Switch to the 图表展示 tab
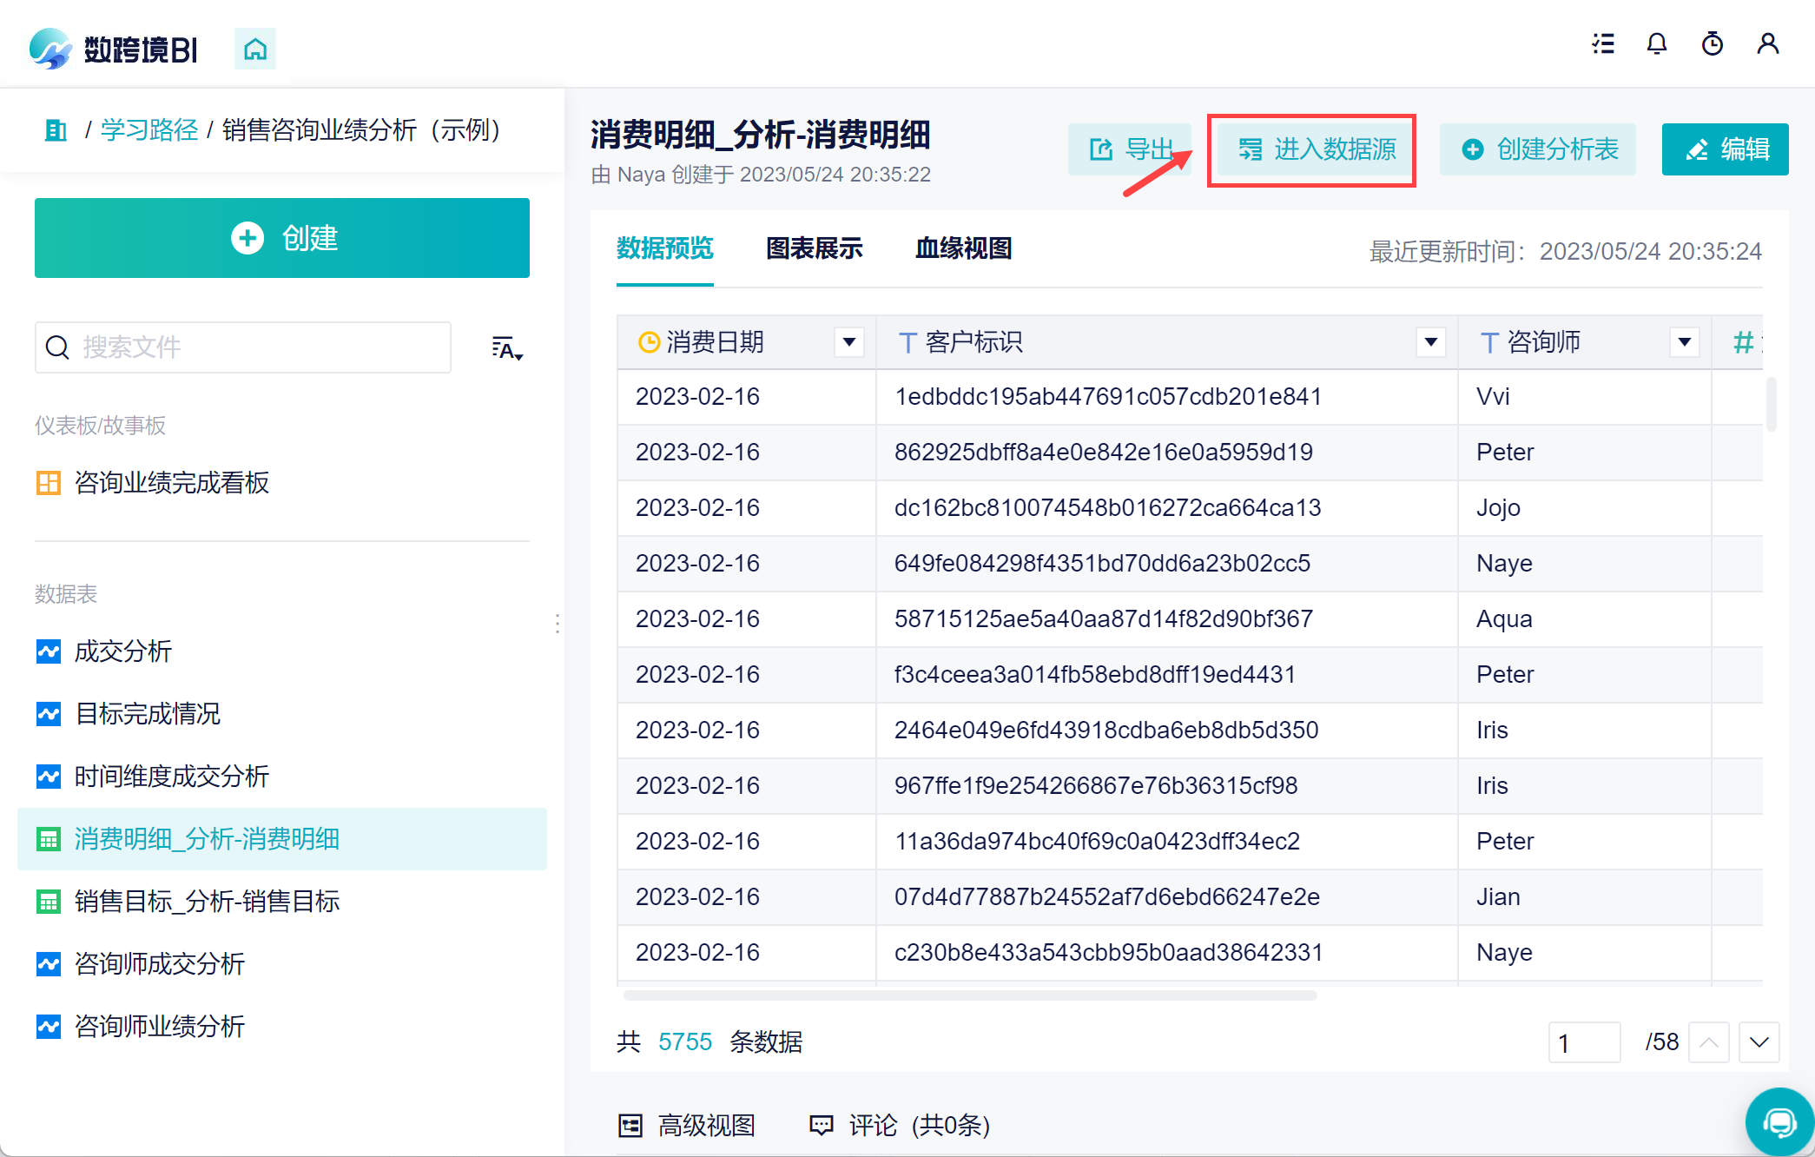Screen dimensions: 1815x1157 coord(814,248)
